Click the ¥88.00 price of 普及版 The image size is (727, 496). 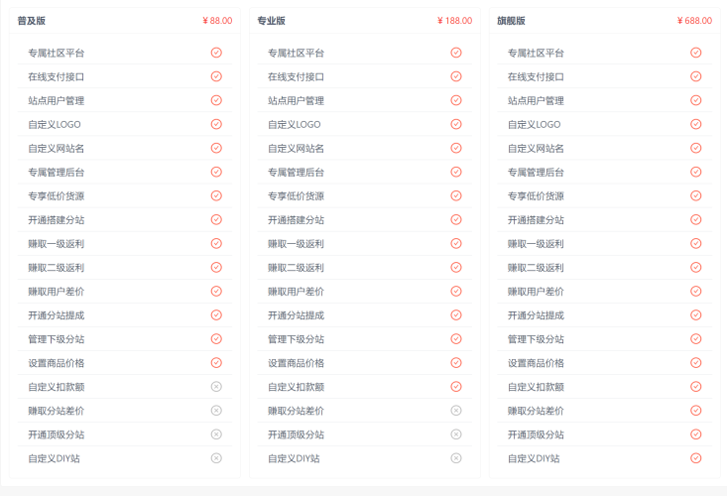[216, 21]
